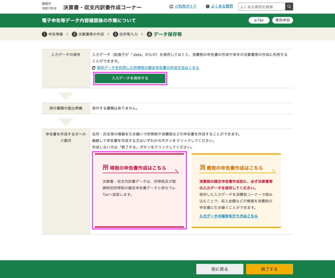Image resolution: width=335 pixels, height=278 pixels.
Task: Click the book icon beside ご利用ガイド
Action: 171,7
